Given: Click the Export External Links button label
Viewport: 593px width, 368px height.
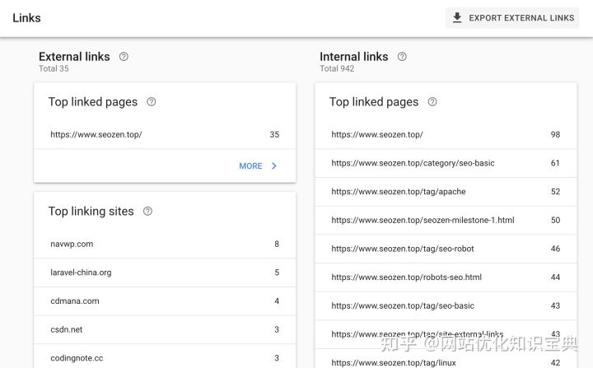Looking at the screenshot, I should pyautogui.click(x=521, y=18).
